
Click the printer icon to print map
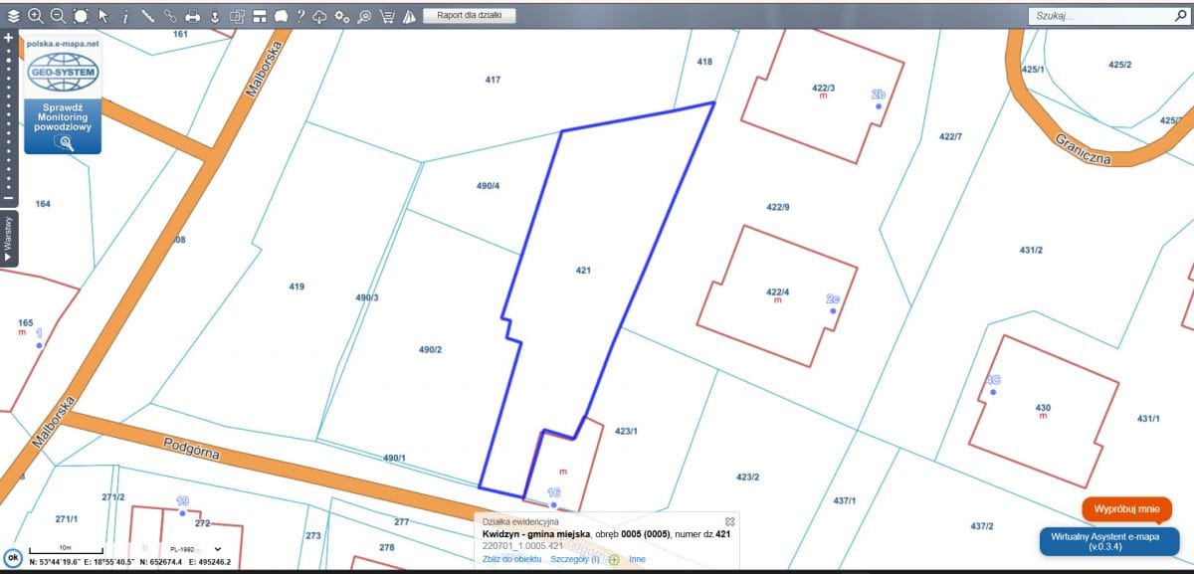point(192,16)
